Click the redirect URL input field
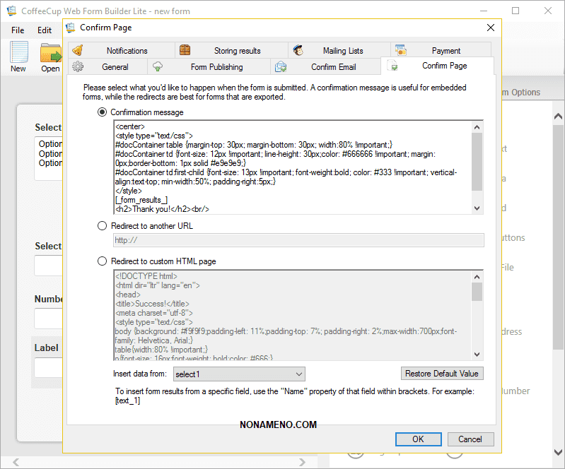 point(298,241)
